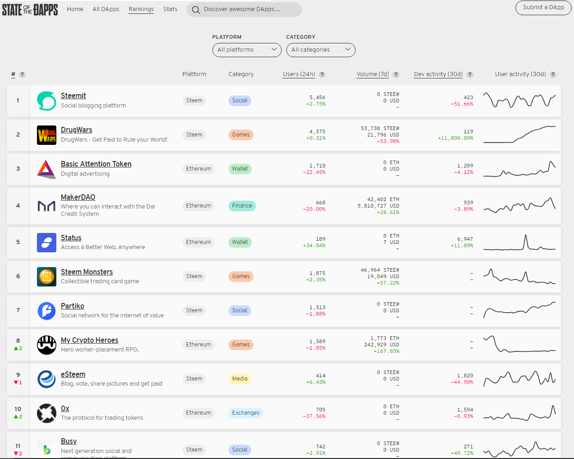Click Ethereum tag in My Crypto Heroes row
574x459 pixels.
point(199,345)
